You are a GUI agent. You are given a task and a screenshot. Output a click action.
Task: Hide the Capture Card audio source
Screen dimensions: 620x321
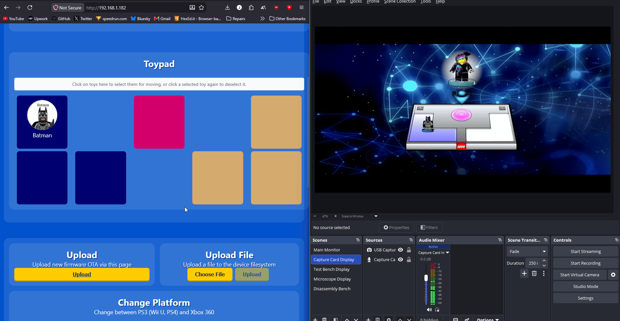pyautogui.click(x=400, y=259)
